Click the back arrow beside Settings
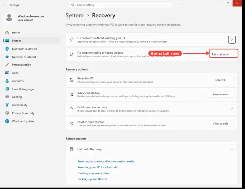The height and width of the screenshot is (189, 245). pyautogui.click(x=4, y=5)
